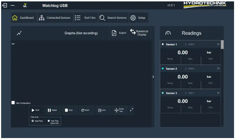
Task: Click Sensor 1 reading value 0.00
Action: point(183,53)
